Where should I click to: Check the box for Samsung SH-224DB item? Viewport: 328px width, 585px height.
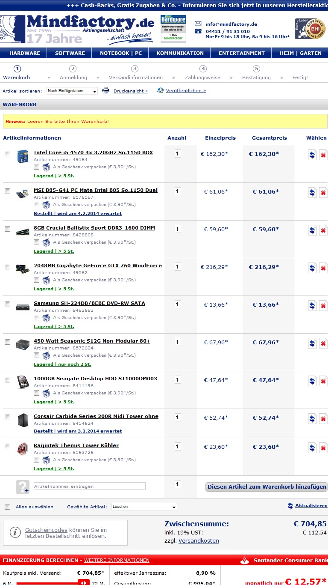pos(7,304)
